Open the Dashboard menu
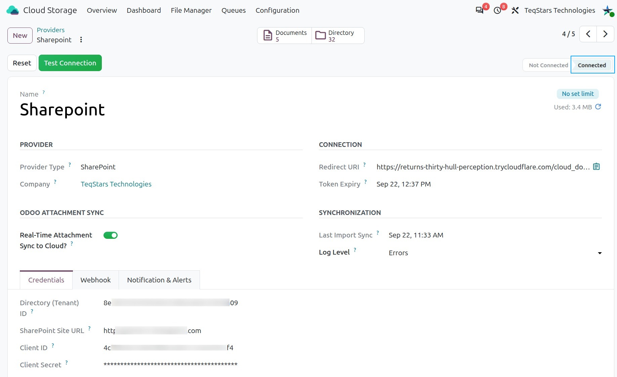The width and height of the screenshot is (617, 377). (144, 10)
